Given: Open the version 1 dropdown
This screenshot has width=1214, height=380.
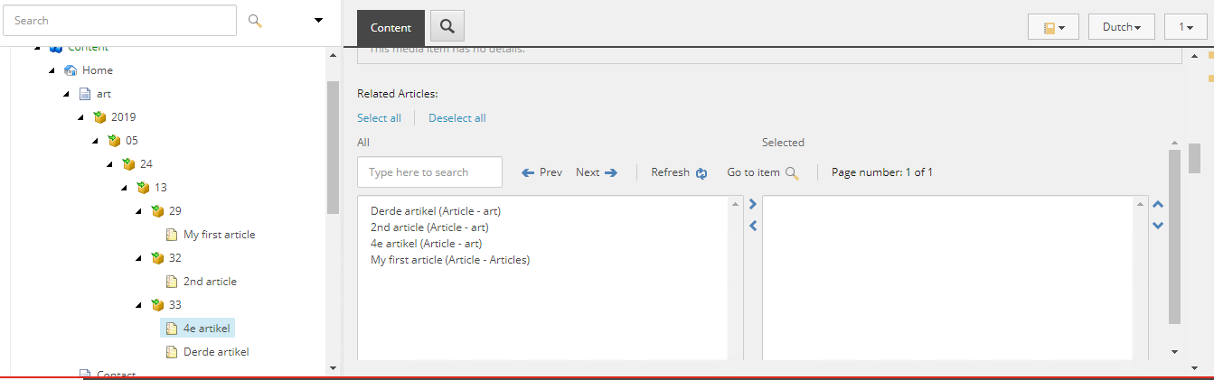Looking at the screenshot, I should coord(1186,27).
